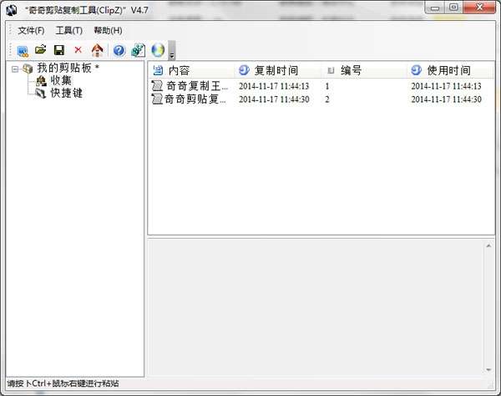
Task: Maximize the ClipZ window
Action: (x=453, y=8)
